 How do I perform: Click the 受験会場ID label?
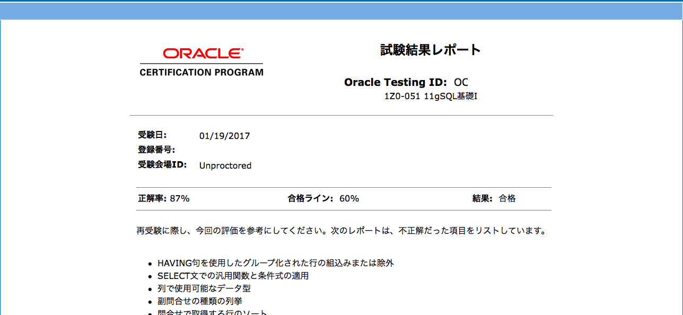[163, 164]
